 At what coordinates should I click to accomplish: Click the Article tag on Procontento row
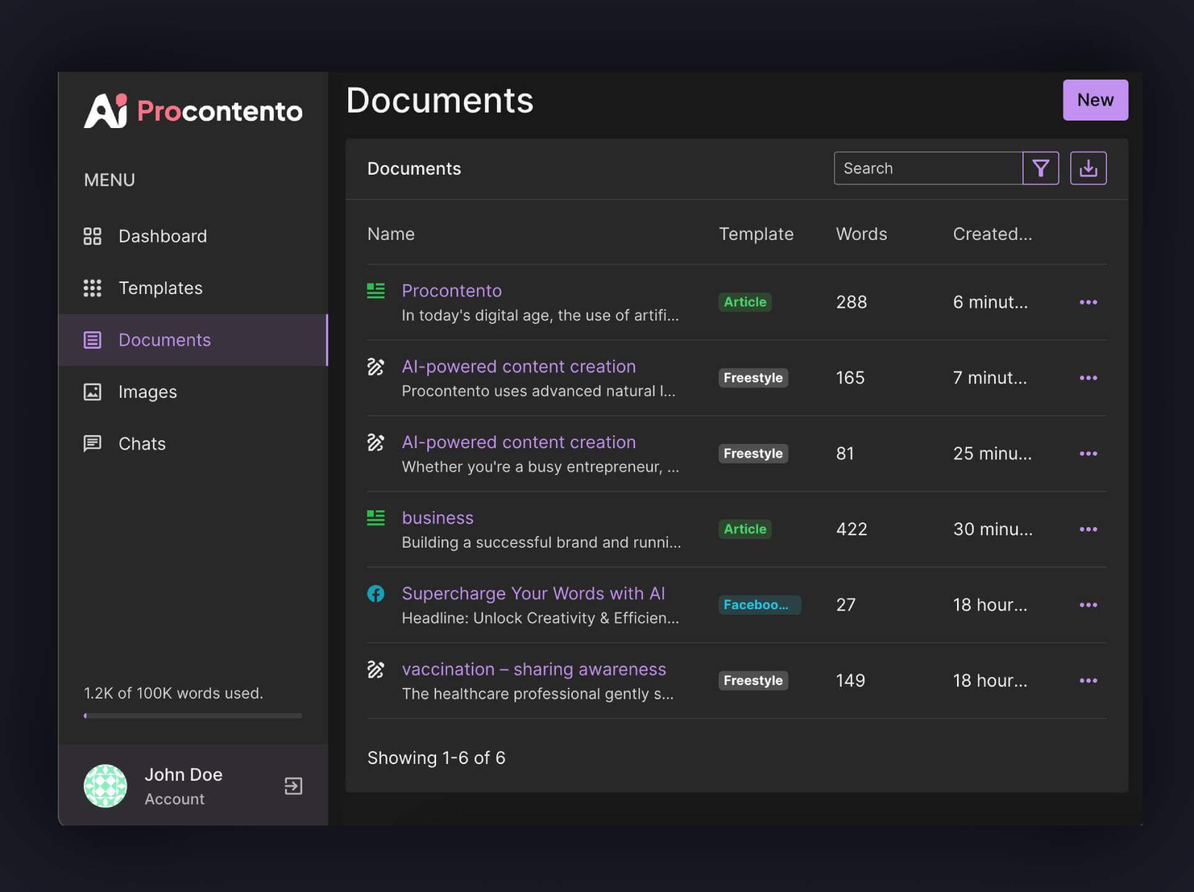pos(745,302)
